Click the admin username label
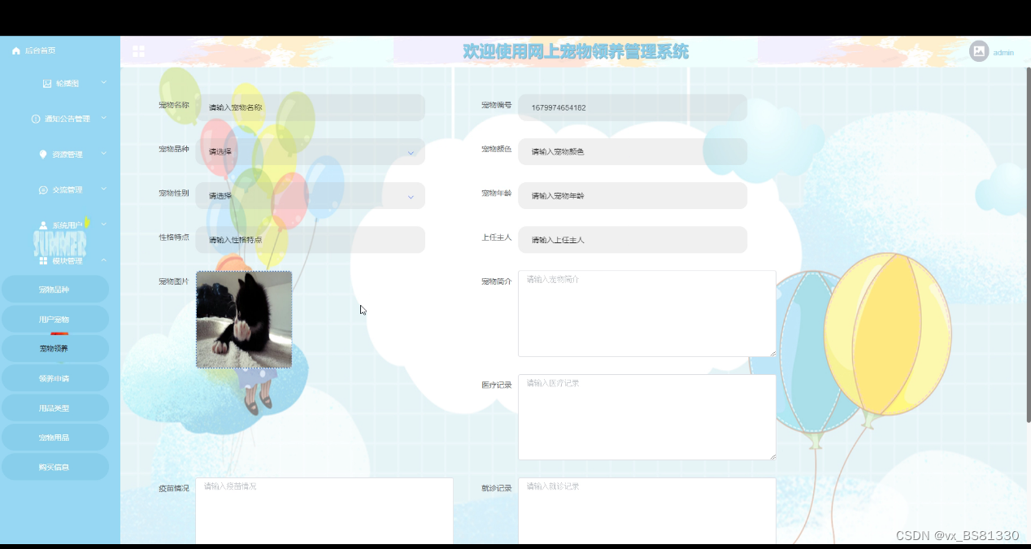The image size is (1031, 549). [x=1003, y=52]
